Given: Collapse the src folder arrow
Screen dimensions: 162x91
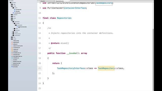Looking at the screenshot, I should [11, 20].
